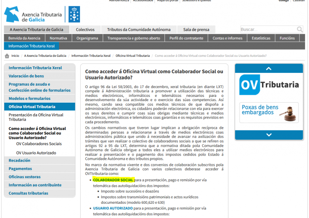Open Información Tributaria Xeral sidebar item
309x218 pixels.
[x=40, y=68]
